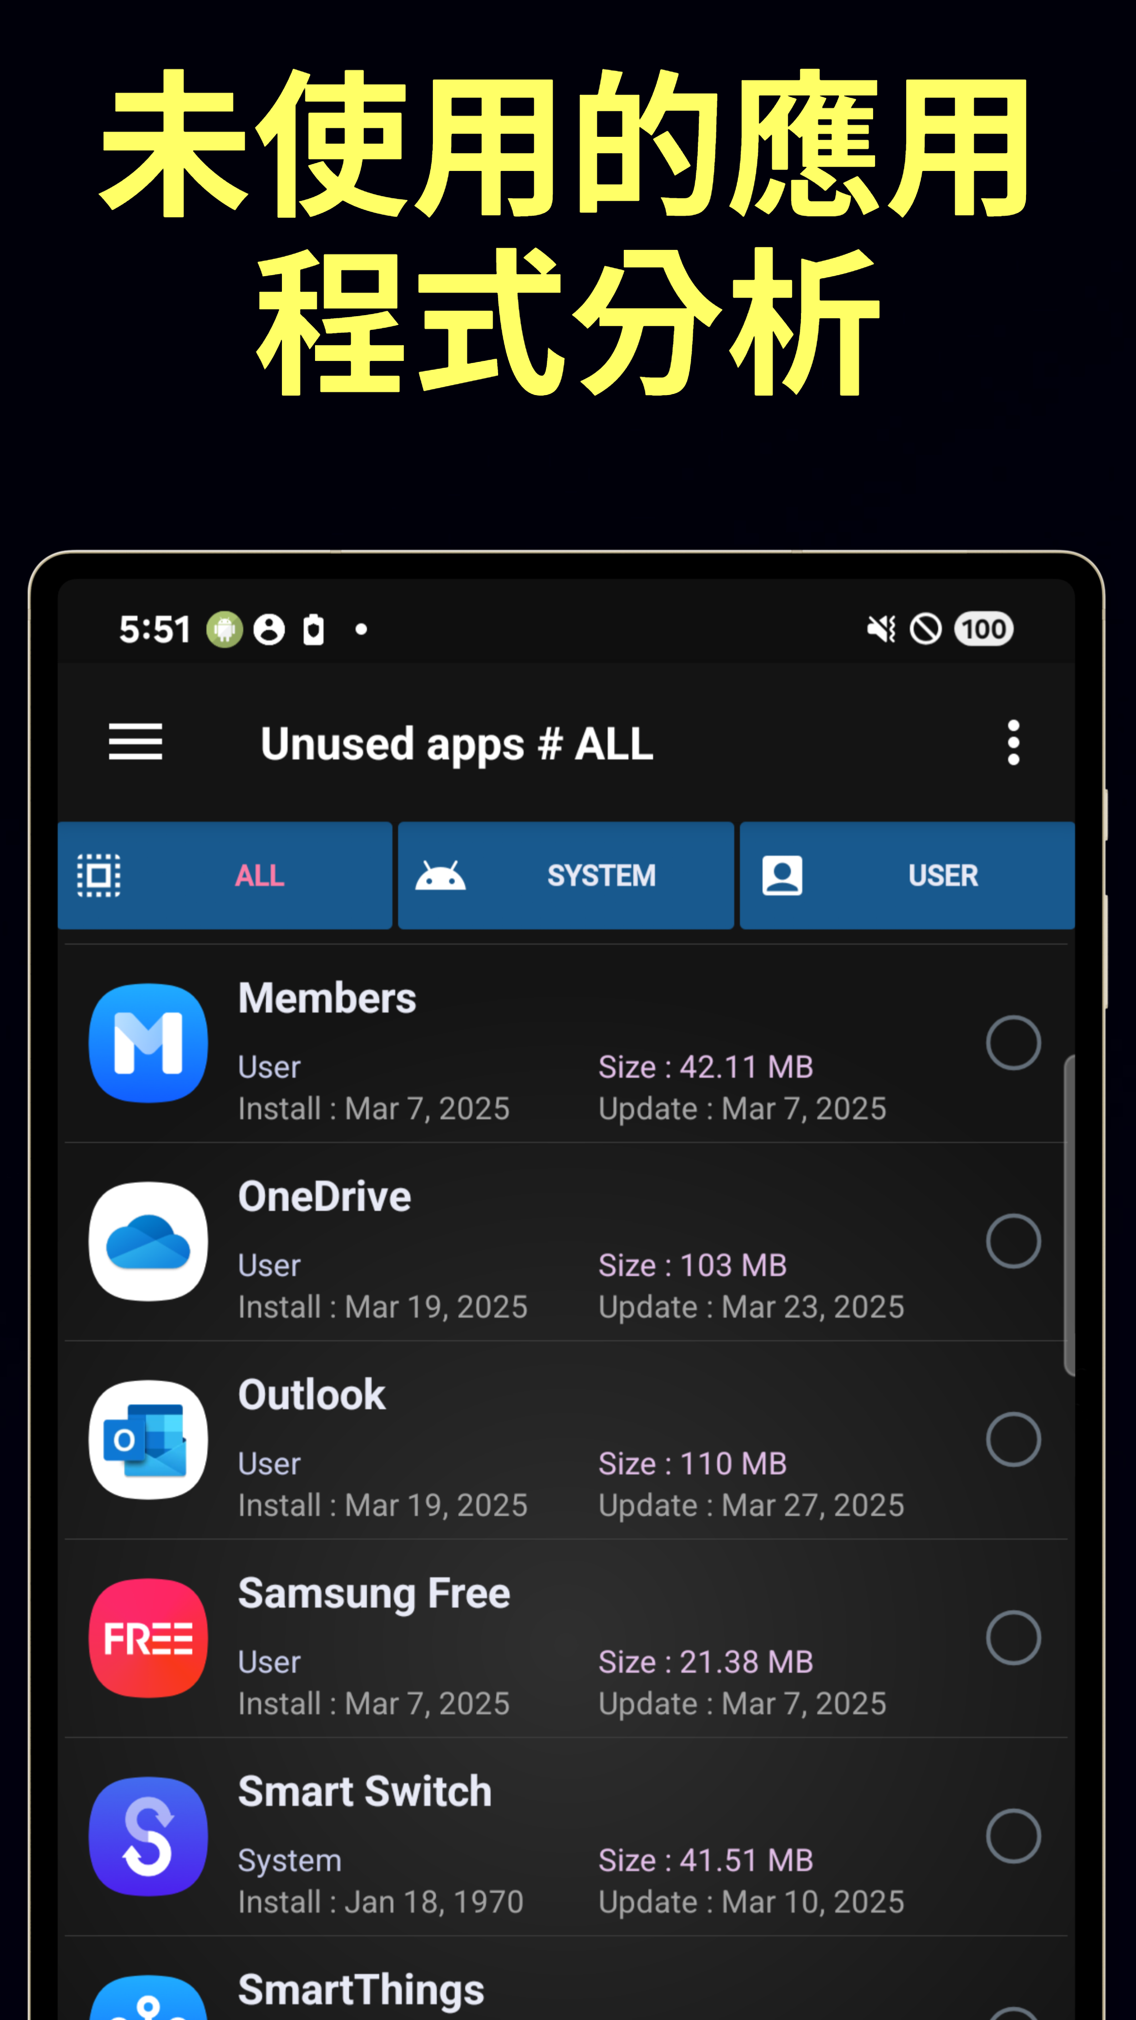Switch to the SYSTEM tab
The width and height of the screenshot is (1136, 2020).
pyautogui.click(x=566, y=875)
